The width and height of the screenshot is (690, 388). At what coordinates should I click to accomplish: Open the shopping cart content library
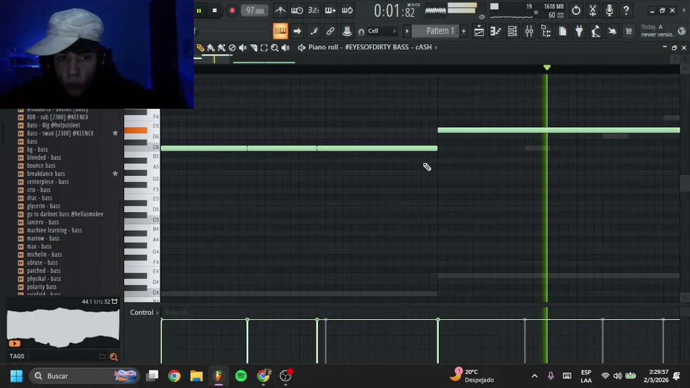[x=629, y=31]
